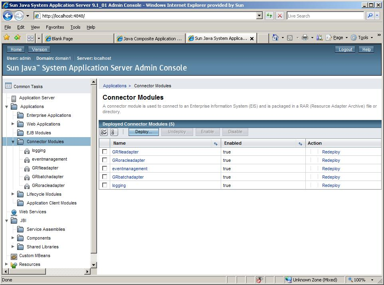Click the RSS feeds icon
The image size is (384, 285).
(x=290, y=38)
